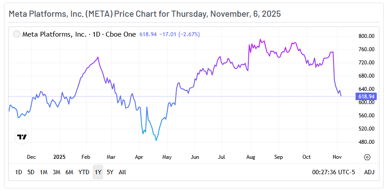Switch chart to 6M range
Image resolution: width=386 pixels, height=191 pixels.
[69, 172]
